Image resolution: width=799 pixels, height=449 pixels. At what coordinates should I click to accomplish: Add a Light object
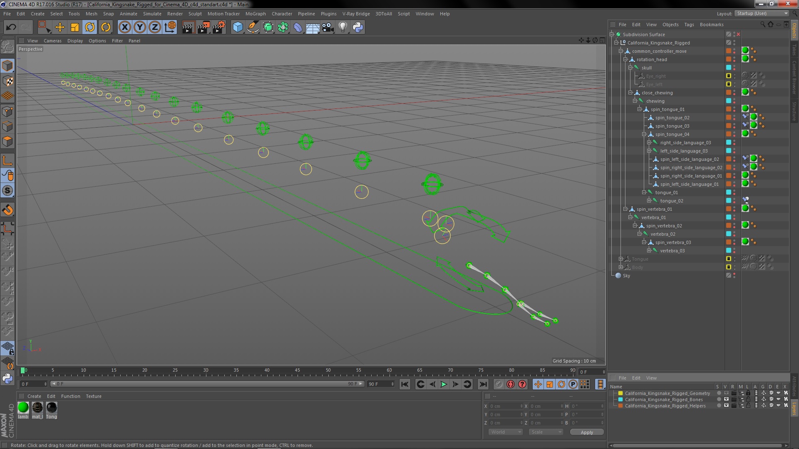342,27
